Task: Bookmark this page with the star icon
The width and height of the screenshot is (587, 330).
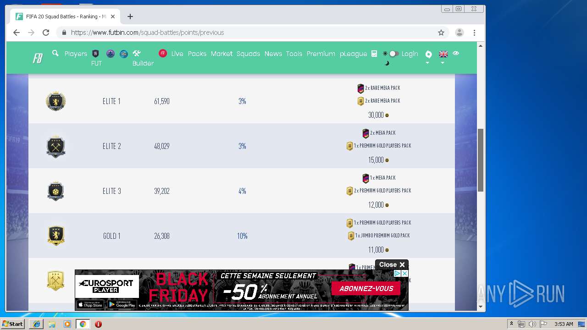Action: (x=441, y=33)
